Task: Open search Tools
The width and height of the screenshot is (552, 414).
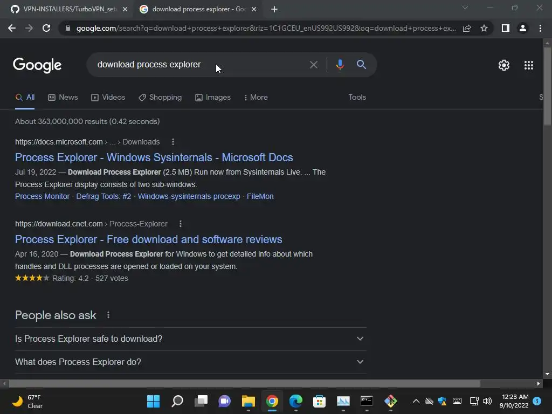Action: click(357, 98)
